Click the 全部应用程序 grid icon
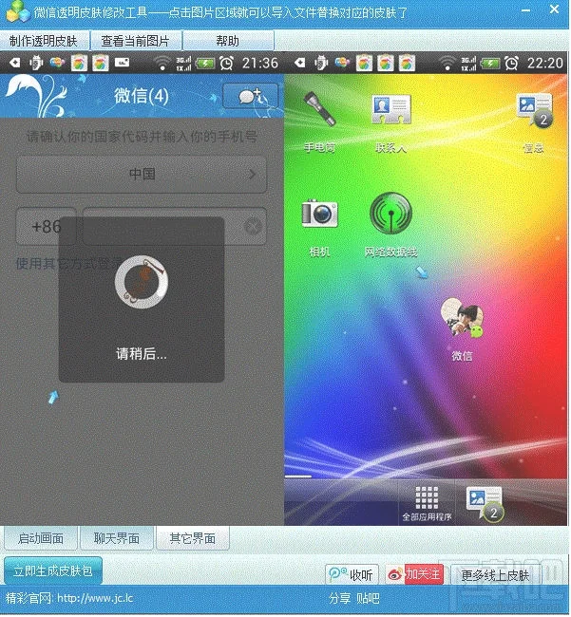 click(427, 497)
